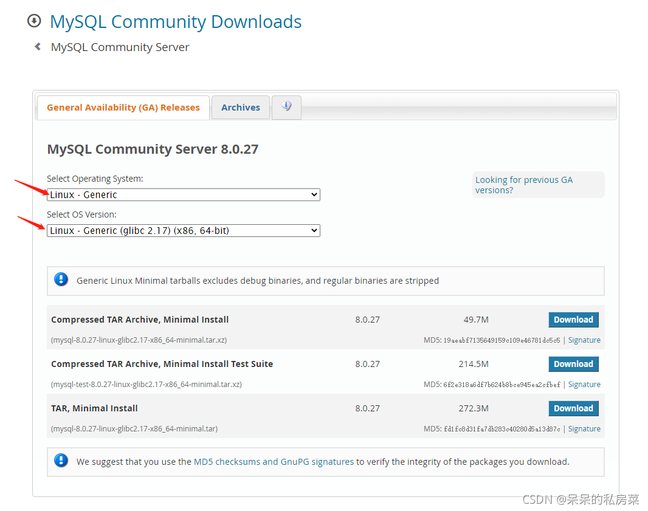This screenshot has width=648, height=511.
Task: Open Signature for mysql-test-8.0.27 package
Action: tap(584, 384)
